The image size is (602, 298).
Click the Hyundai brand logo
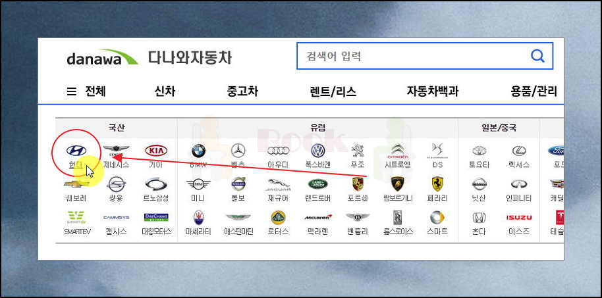76,151
